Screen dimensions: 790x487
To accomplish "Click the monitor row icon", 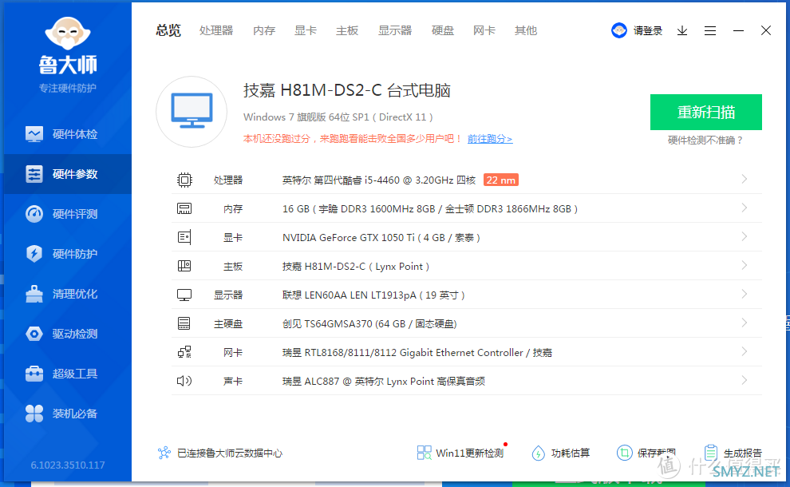I will (x=184, y=295).
